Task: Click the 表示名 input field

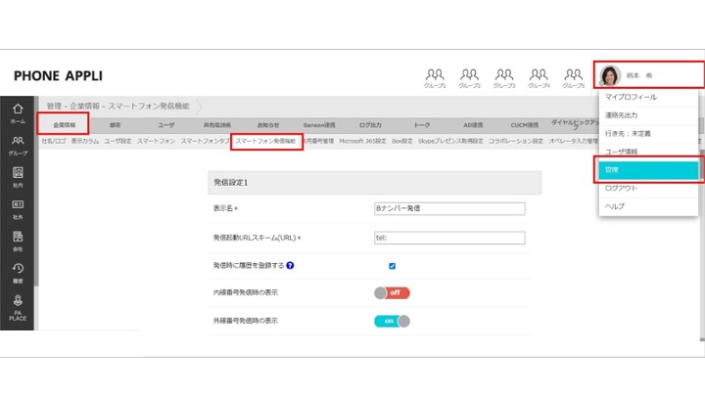Action: pyautogui.click(x=449, y=208)
